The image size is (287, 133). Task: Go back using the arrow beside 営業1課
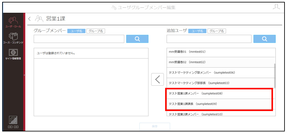(x=30, y=19)
